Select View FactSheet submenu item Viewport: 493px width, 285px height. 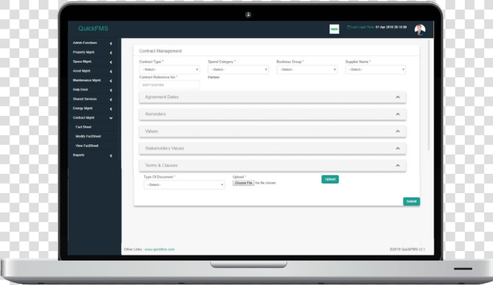coord(87,146)
